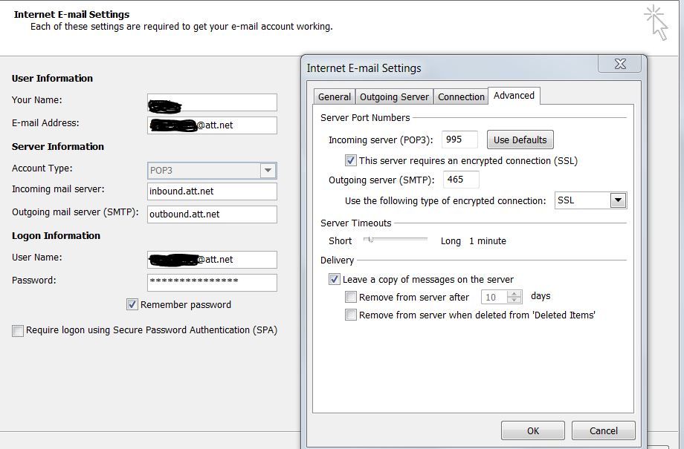Select the Connection tab
This screenshot has width=684, height=449.
click(x=461, y=97)
